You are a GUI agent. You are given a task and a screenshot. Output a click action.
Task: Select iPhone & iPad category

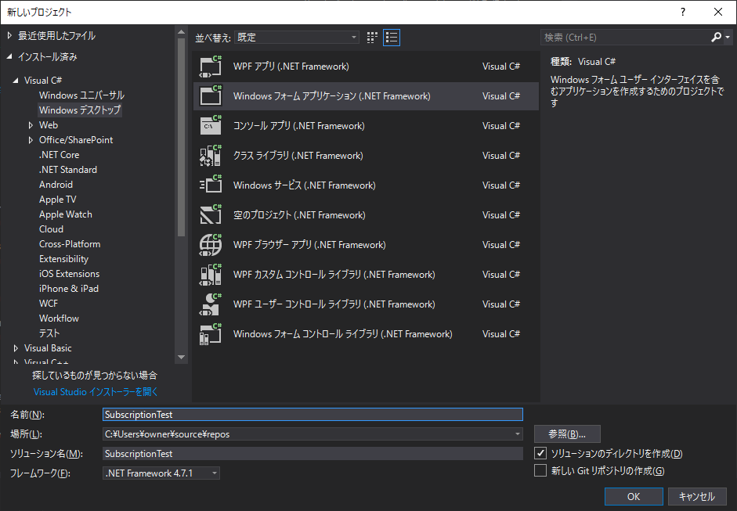pos(69,289)
